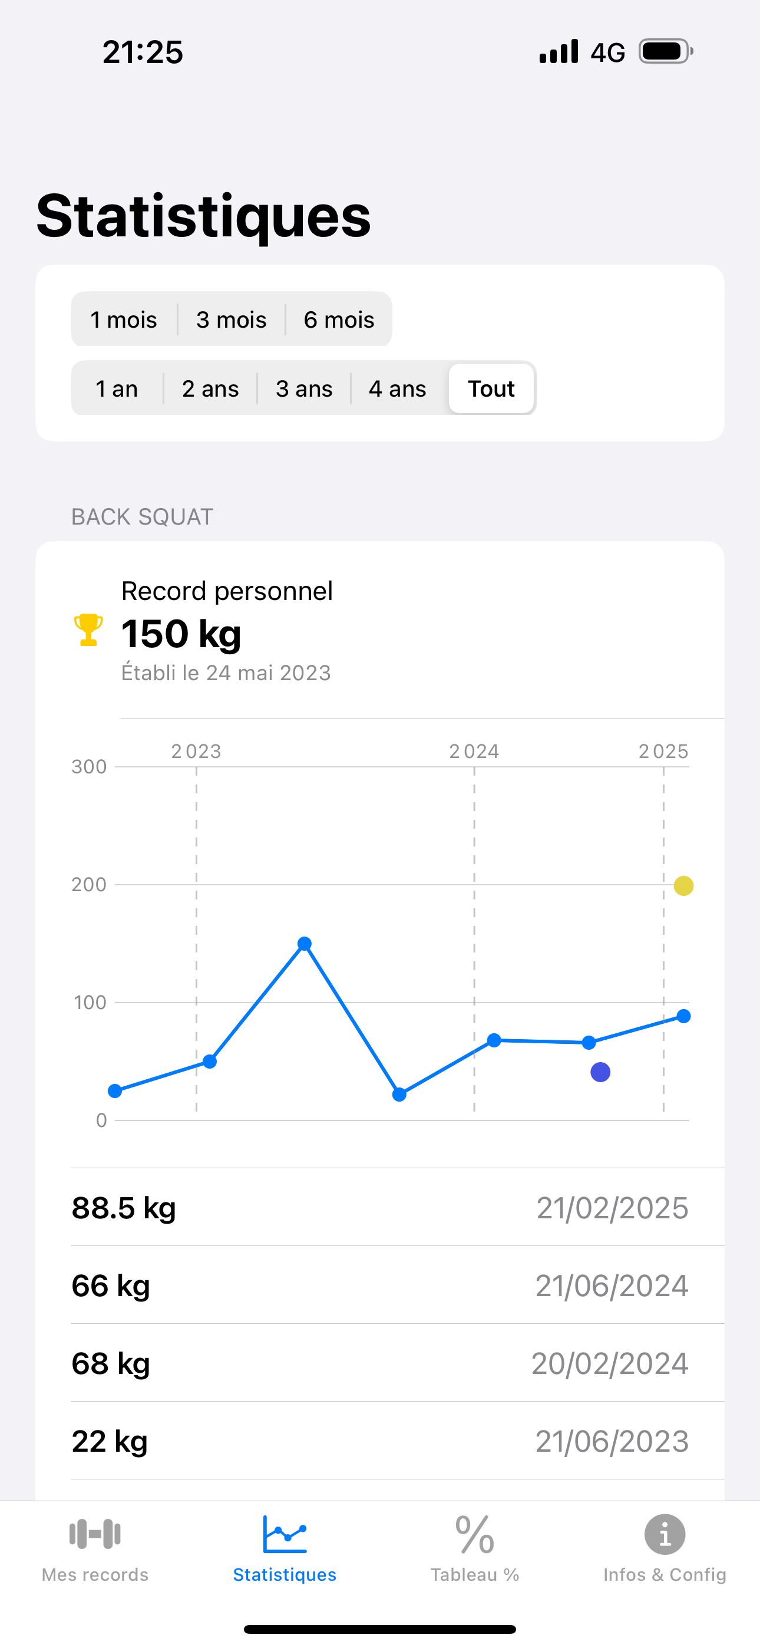This screenshot has height=1648, width=760.
Task: Tap the Statistiques chart icon
Action: [x=285, y=1534]
